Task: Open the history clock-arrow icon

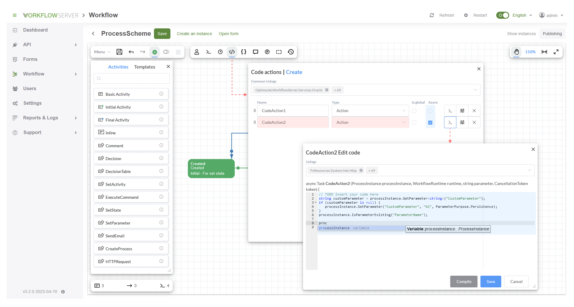Action: 291,52
